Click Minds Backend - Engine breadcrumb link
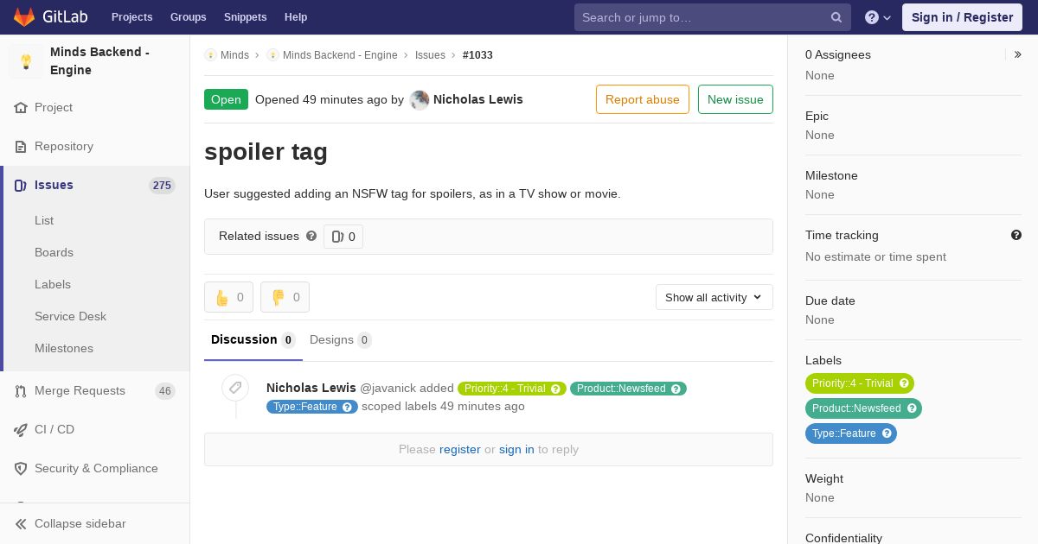 click(340, 55)
